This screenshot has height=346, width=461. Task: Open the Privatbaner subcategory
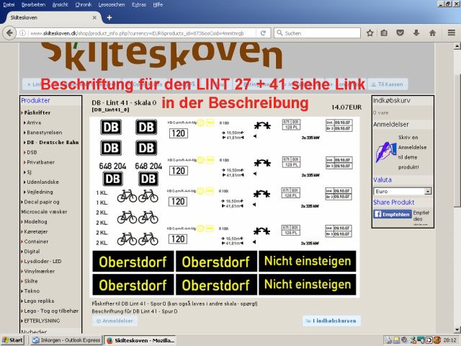click(x=40, y=162)
